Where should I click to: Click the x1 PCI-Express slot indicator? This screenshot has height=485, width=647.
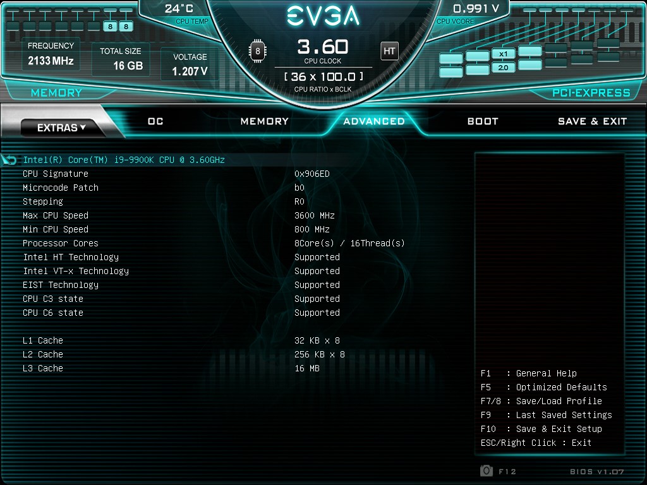[x=504, y=54]
